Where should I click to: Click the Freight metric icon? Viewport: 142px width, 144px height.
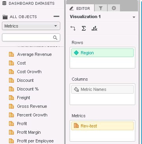(x=11, y=98)
